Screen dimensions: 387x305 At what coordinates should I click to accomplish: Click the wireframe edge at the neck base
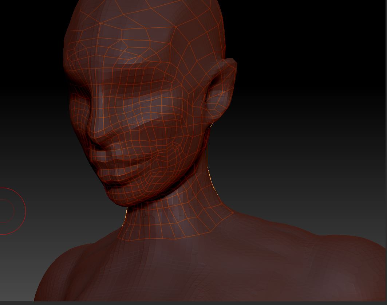pyautogui.click(x=175, y=239)
